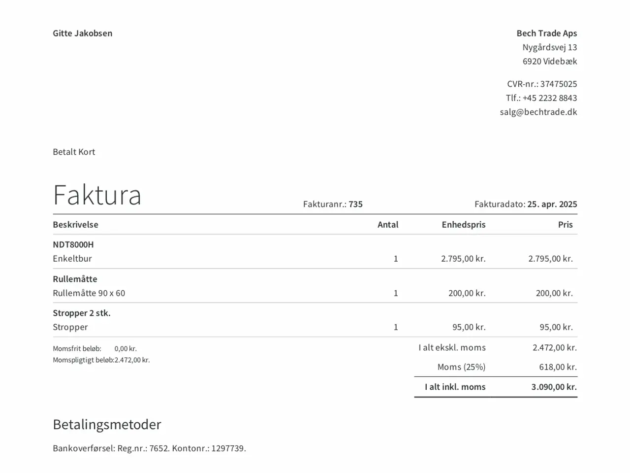Click the phone number +45 2232 8843

[550, 98]
